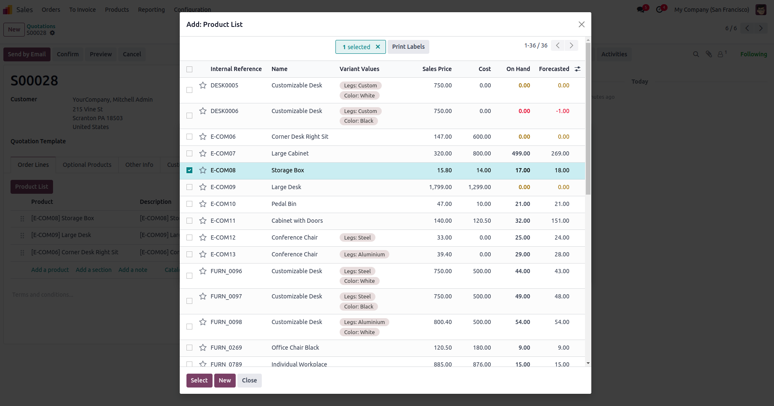Click the Select button in dialog
The image size is (774, 406).
click(199, 380)
